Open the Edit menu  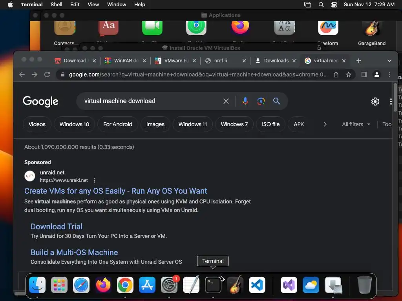click(x=75, y=5)
